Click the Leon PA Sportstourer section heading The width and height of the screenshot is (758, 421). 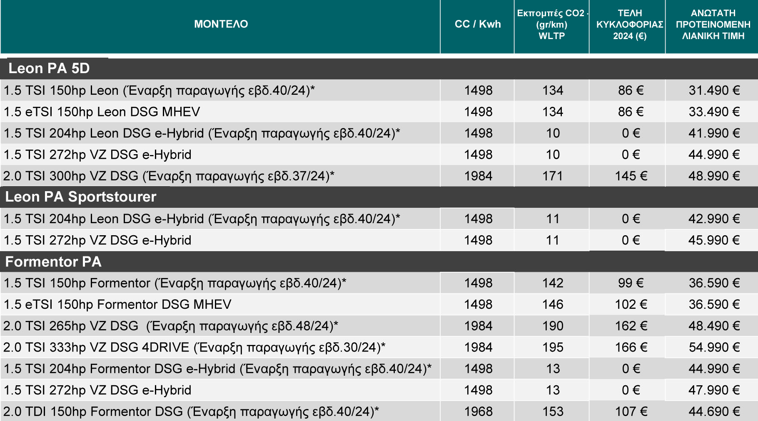click(80, 197)
